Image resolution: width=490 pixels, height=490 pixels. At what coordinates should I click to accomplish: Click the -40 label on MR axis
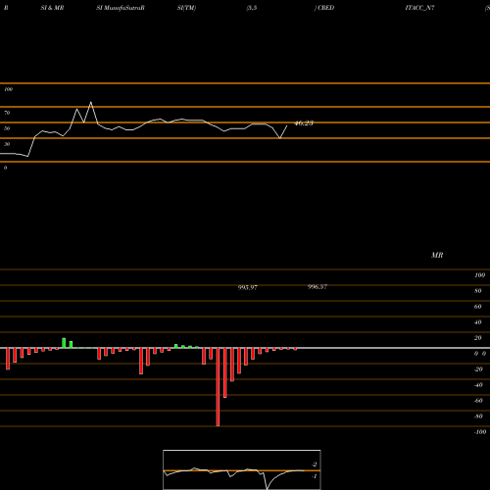coord(478,385)
